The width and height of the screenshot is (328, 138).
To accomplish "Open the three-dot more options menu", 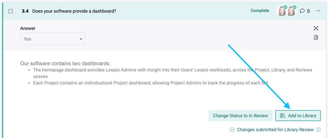I will (x=318, y=11).
